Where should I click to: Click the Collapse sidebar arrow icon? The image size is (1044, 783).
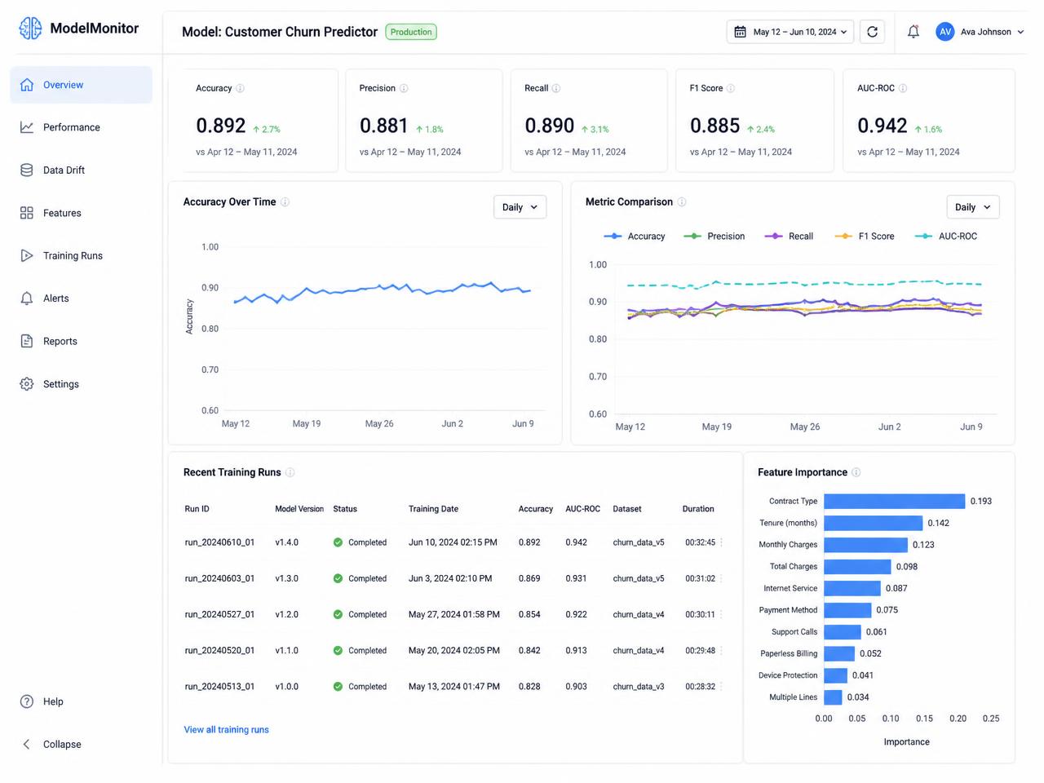(x=27, y=745)
